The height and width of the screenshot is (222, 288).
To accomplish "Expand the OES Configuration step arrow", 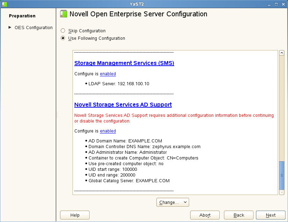I will click(x=10, y=27).
